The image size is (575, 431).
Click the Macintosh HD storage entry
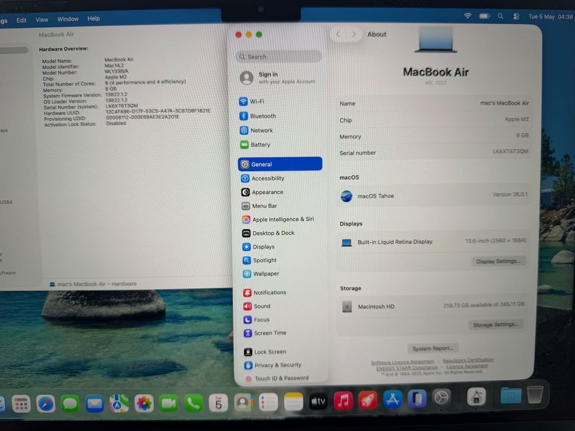click(x=433, y=305)
